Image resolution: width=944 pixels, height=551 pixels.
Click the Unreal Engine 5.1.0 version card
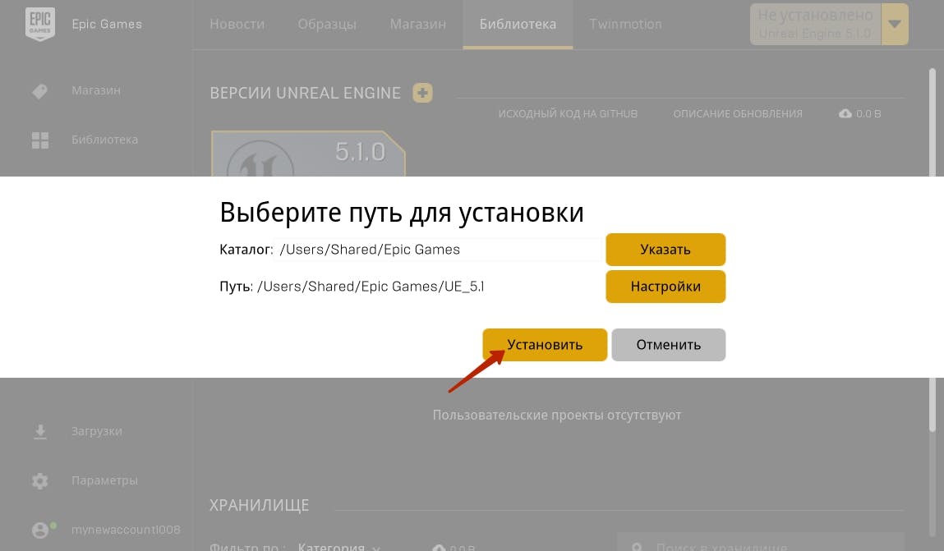[x=308, y=154]
